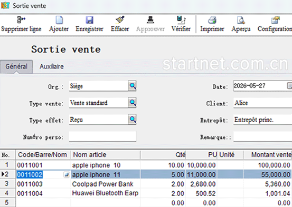Click quantity cell 10.00

click(x=163, y=165)
